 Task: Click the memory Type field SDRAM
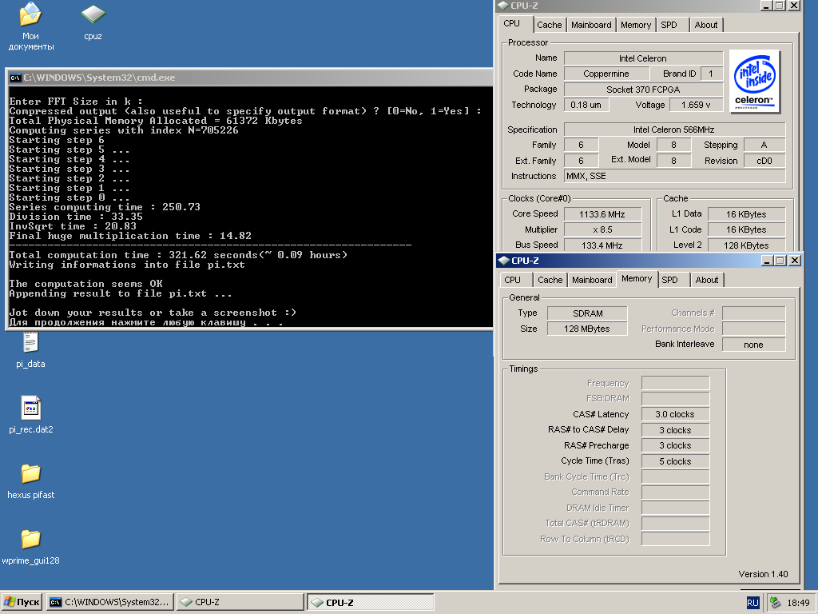(587, 313)
